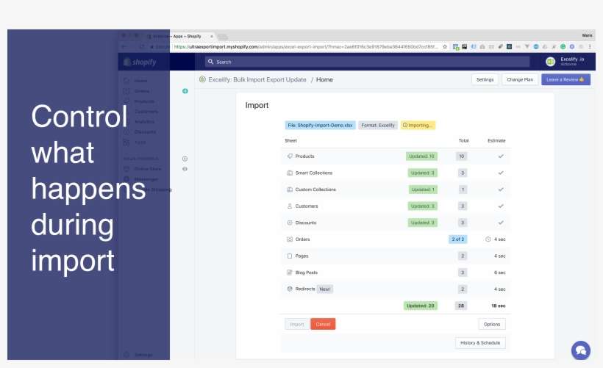The image size is (603, 368).
Task: Click the Home breadcrumb
Action: (x=324, y=79)
